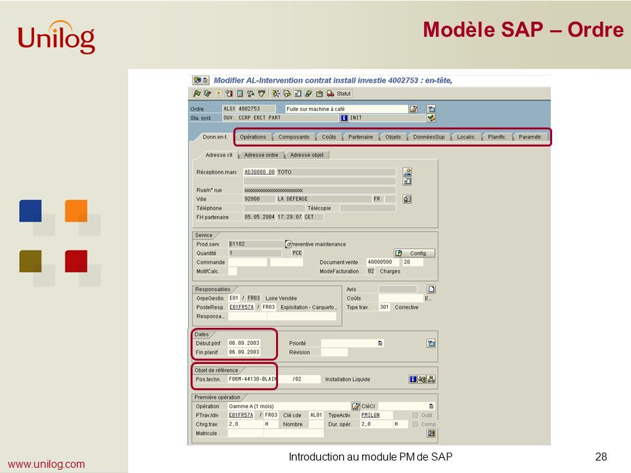Viewport: 631px width, 473px height.
Task: Click the Document vente field 40000500
Action: click(x=383, y=262)
